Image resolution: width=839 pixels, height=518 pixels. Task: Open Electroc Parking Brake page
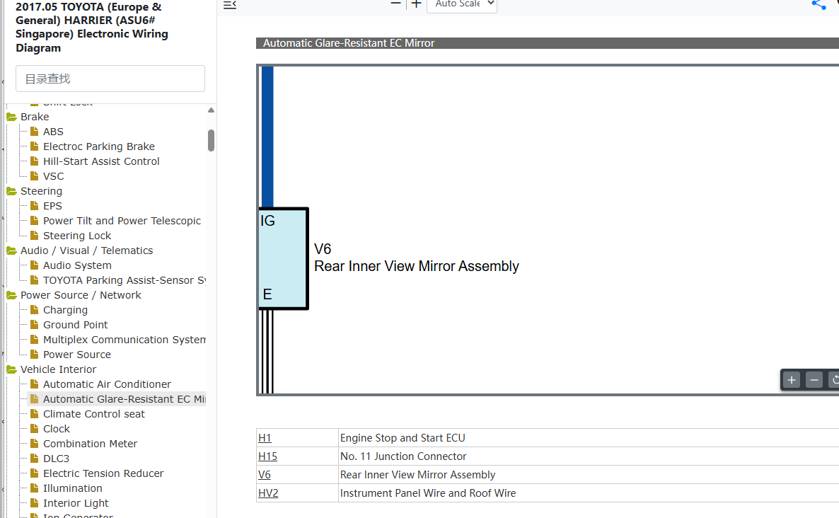[99, 146]
